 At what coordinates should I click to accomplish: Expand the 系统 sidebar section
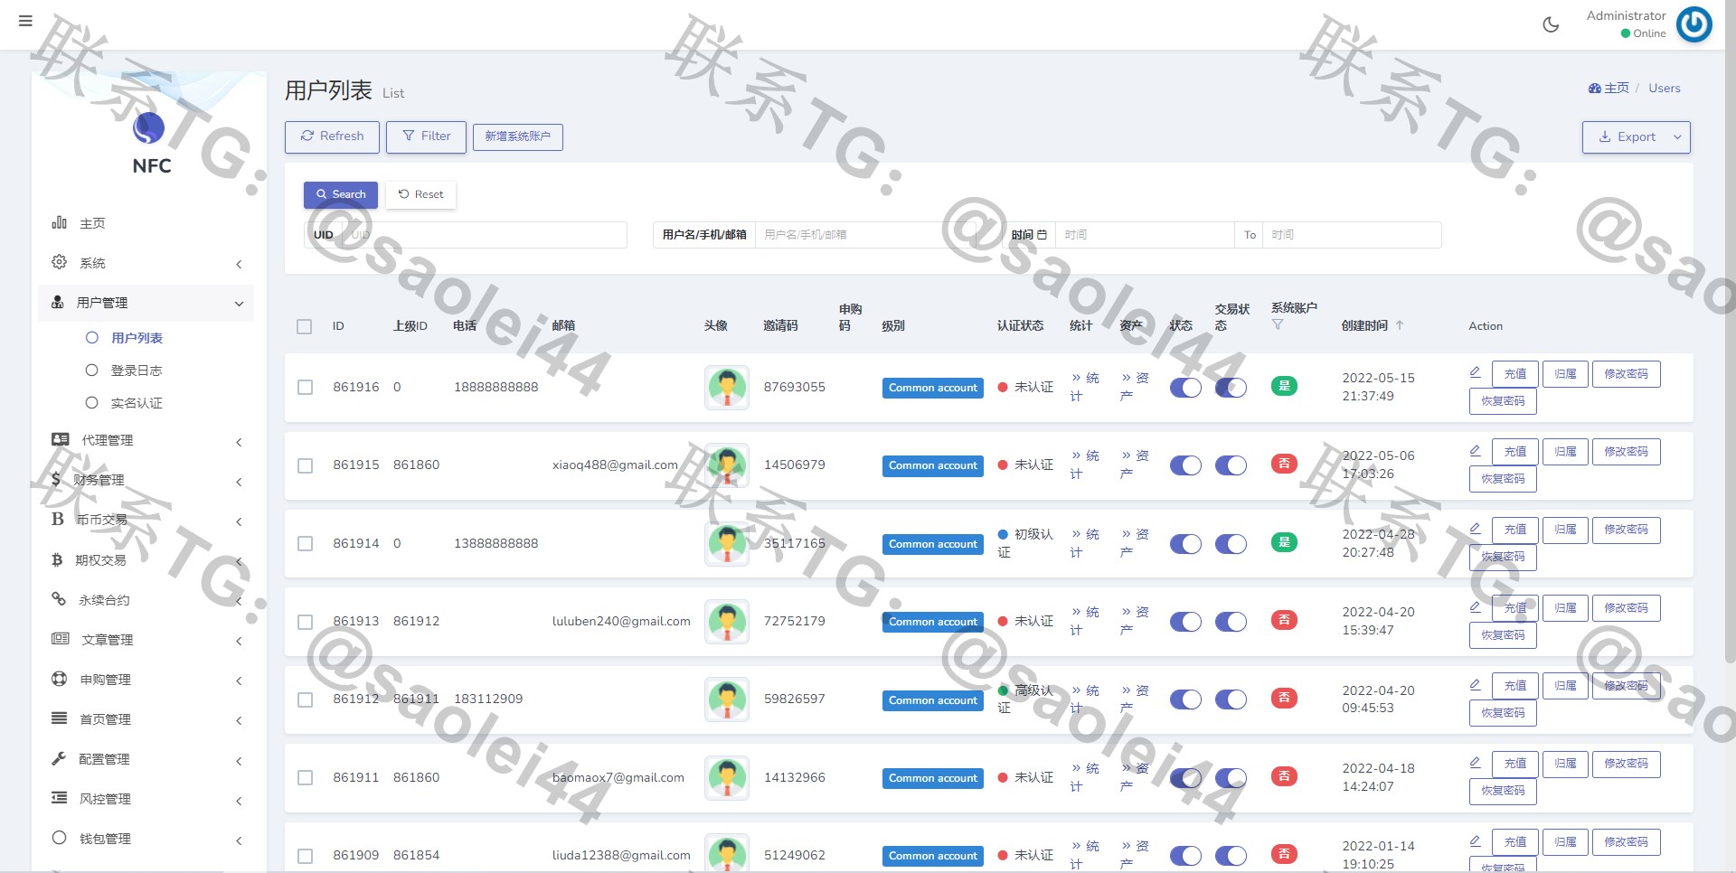pos(146,263)
